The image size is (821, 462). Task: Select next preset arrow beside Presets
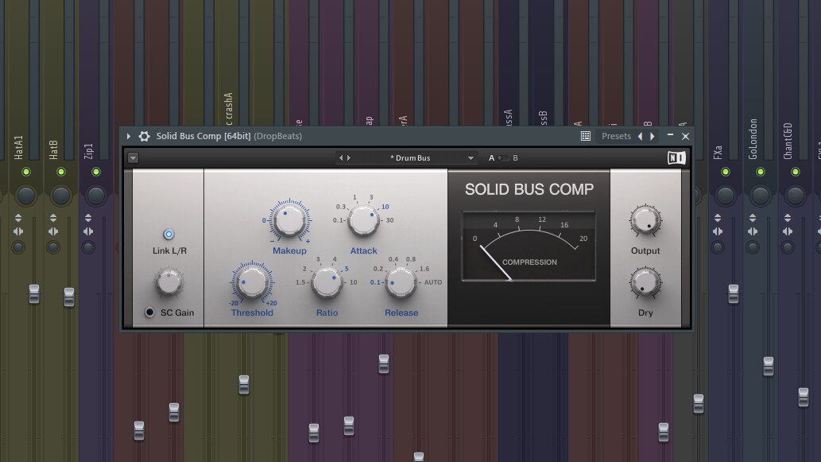[653, 136]
